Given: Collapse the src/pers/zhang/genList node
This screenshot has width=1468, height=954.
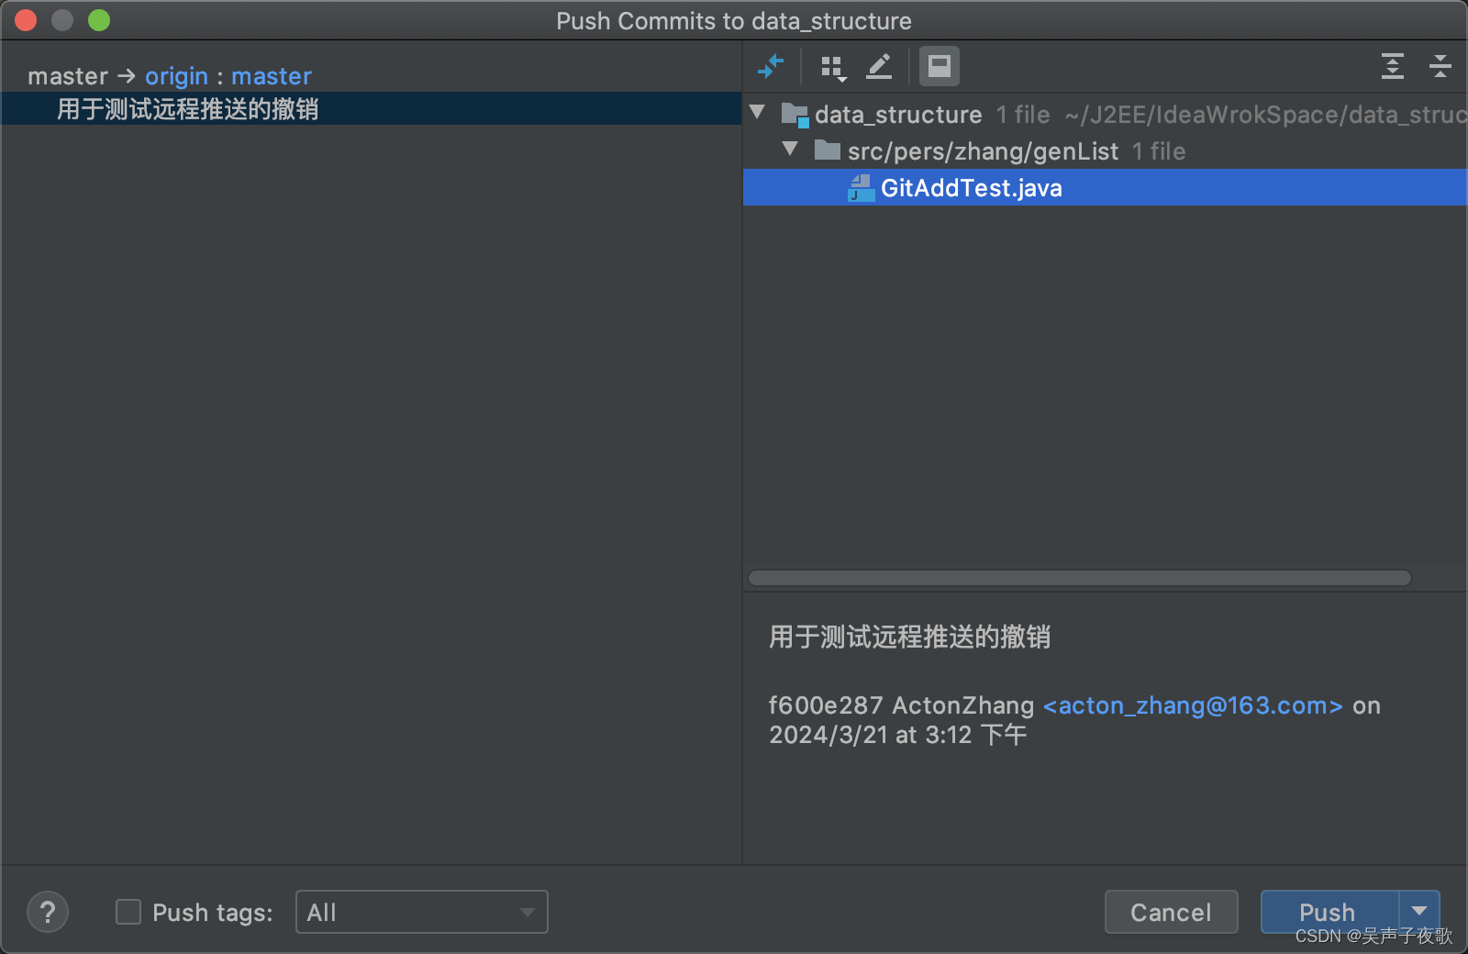Looking at the screenshot, I should (x=790, y=149).
